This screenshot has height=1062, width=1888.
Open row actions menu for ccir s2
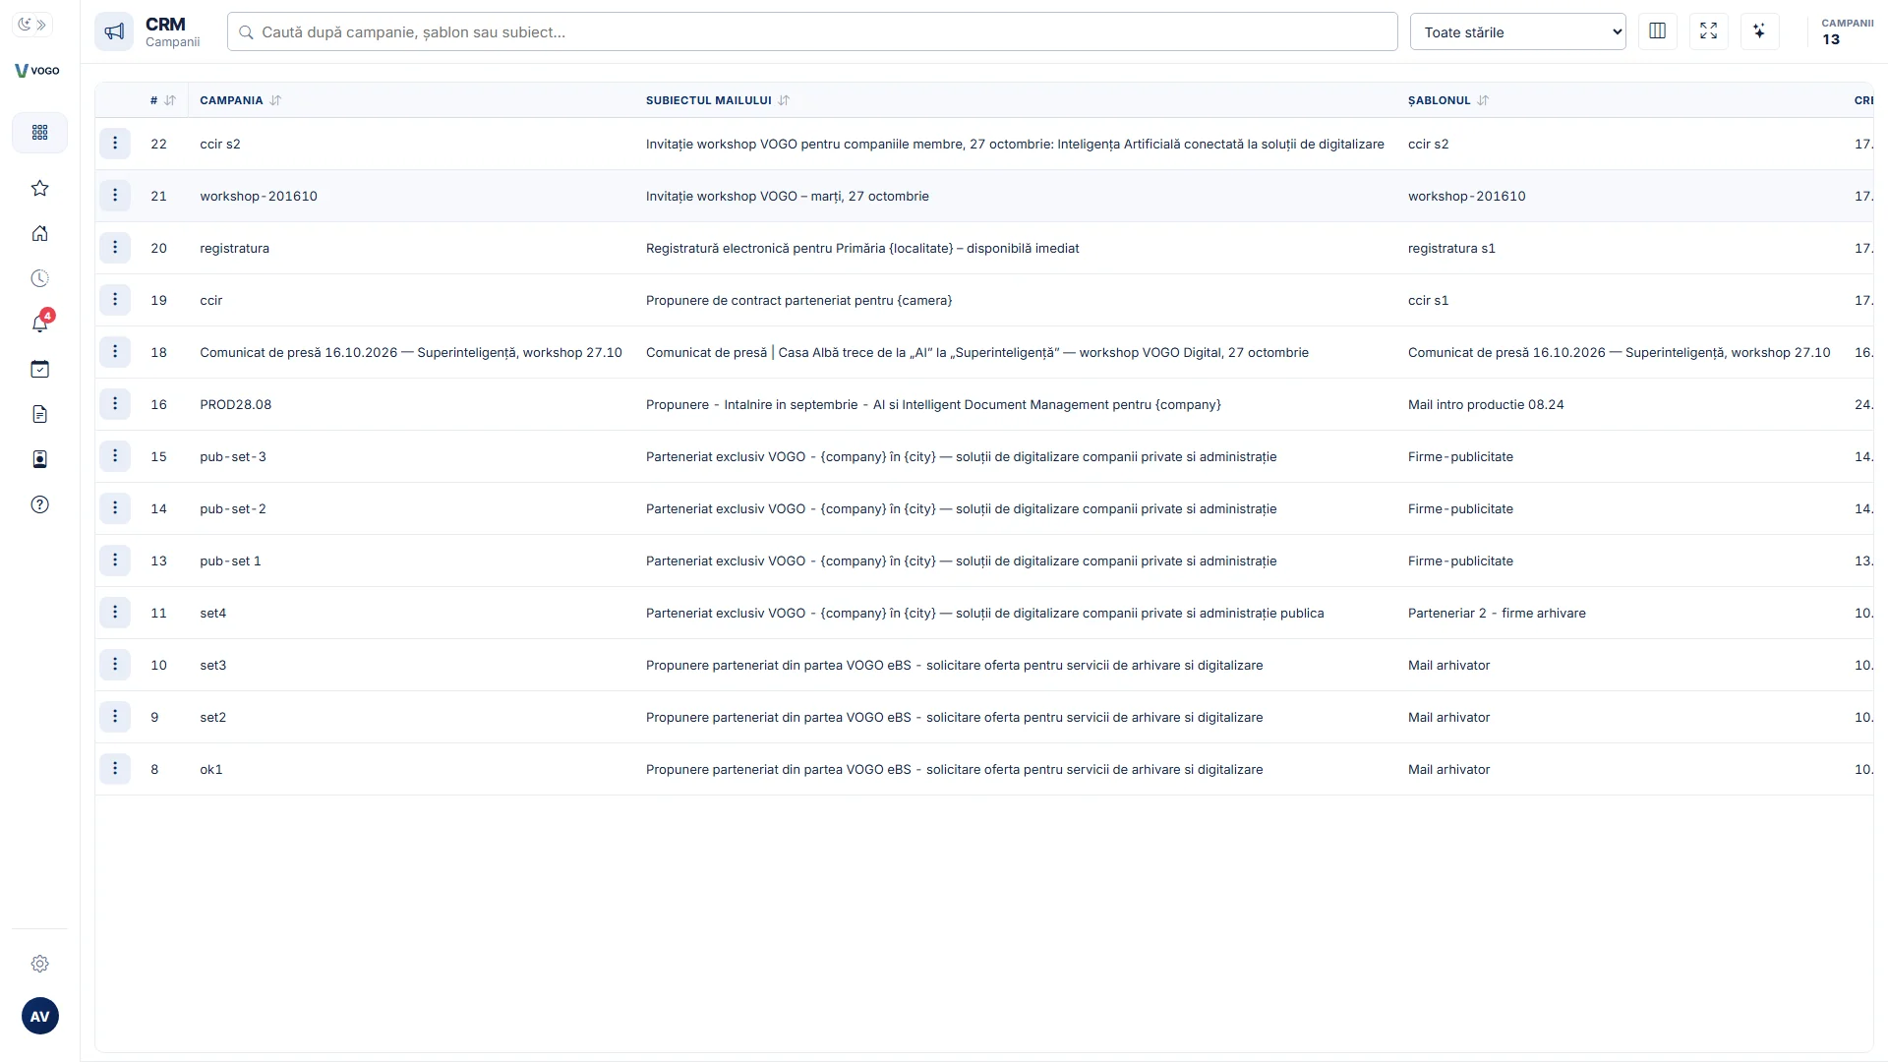coord(115,144)
